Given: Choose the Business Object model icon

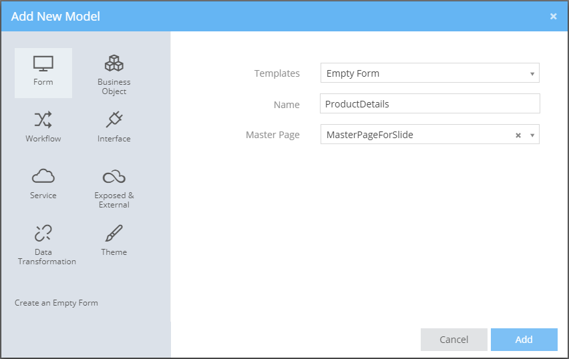Looking at the screenshot, I should click(114, 65).
